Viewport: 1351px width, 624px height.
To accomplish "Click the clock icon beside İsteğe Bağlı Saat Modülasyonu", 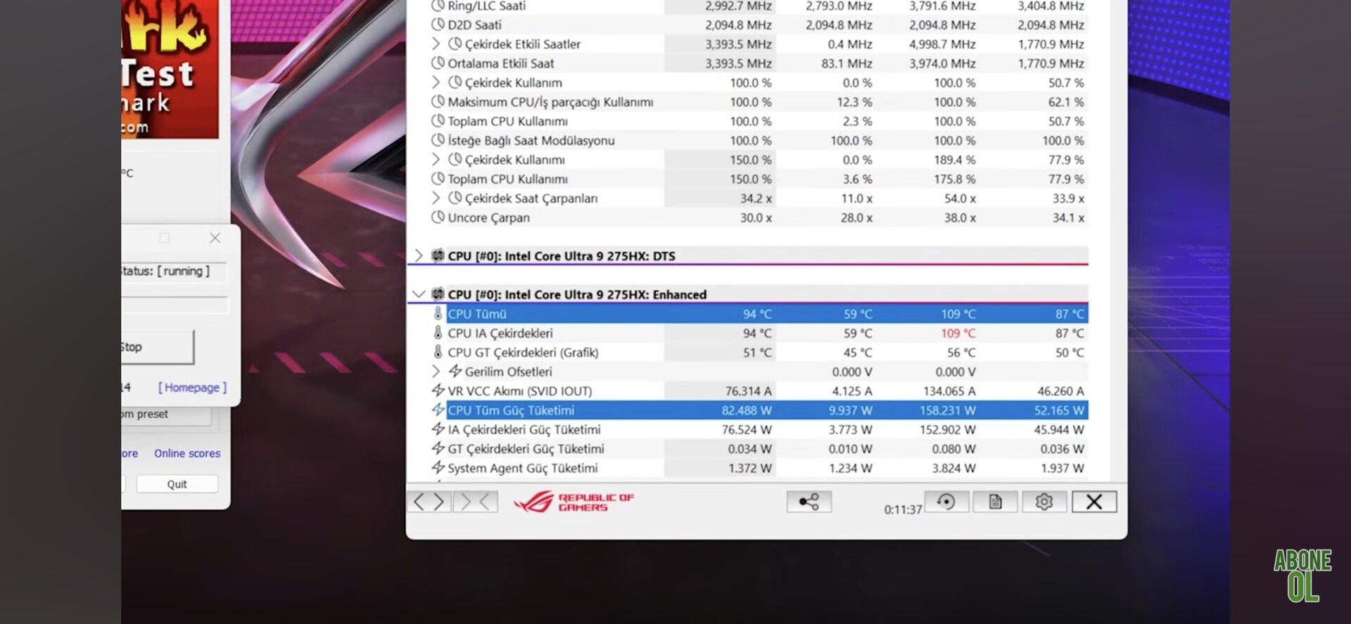I will click(x=438, y=140).
